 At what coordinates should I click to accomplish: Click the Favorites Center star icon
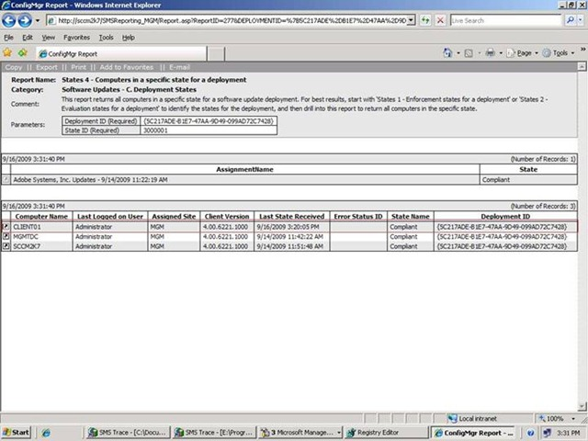(x=8, y=52)
